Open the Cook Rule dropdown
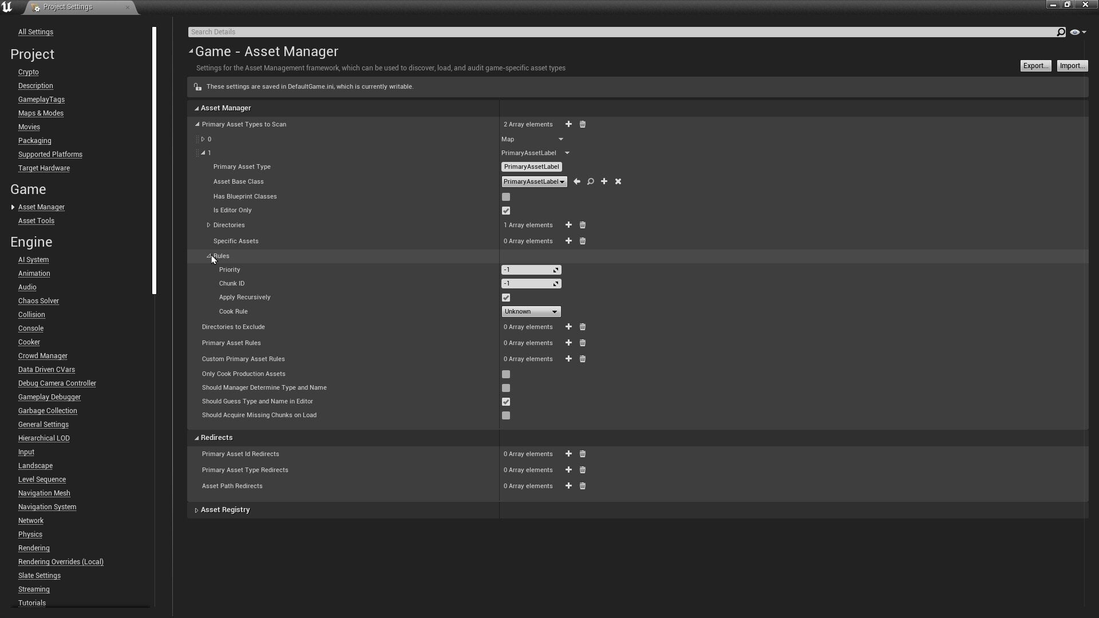 [531, 311]
